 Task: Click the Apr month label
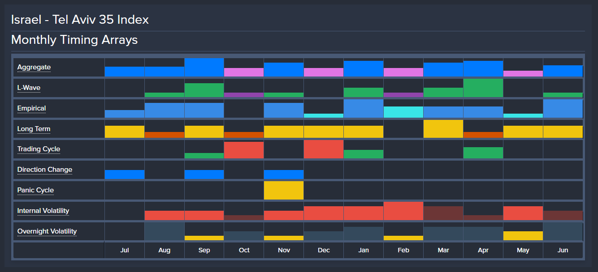pyautogui.click(x=483, y=250)
